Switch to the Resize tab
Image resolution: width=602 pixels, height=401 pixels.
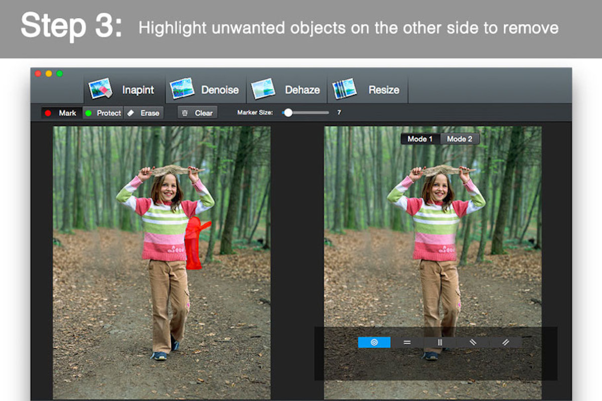pos(368,90)
